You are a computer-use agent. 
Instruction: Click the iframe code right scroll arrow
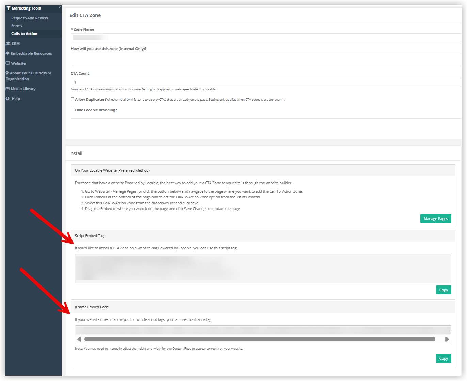click(x=447, y=339)
